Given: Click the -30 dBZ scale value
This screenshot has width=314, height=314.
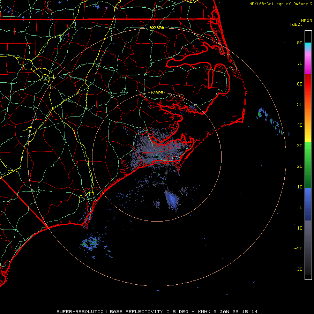Looking at the screenshot, I should click(x=298, y=269).
